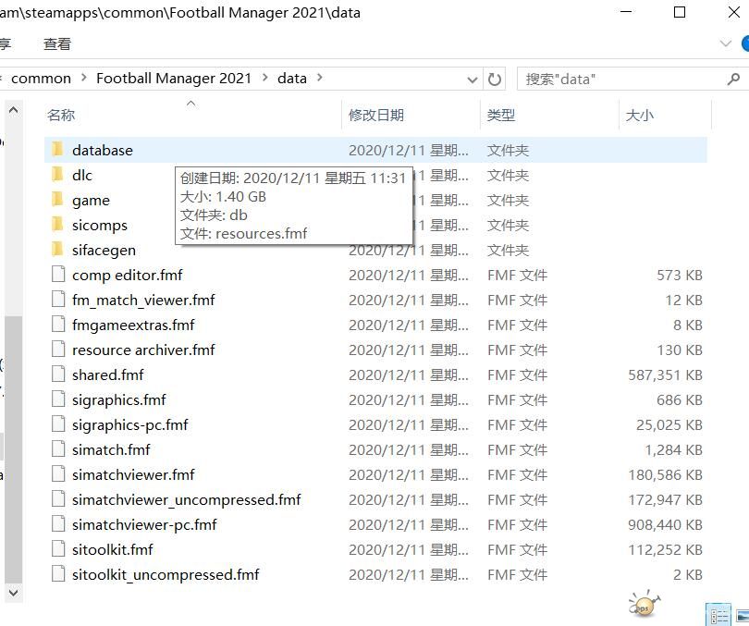Select the simatchviewer_uncompressed.fmf file icon

(x=58, y=499)
